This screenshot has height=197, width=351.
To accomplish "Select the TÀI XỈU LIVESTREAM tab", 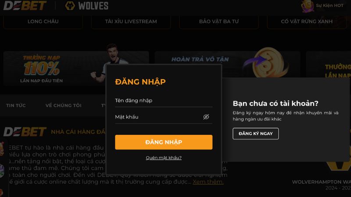I will 131,21.
